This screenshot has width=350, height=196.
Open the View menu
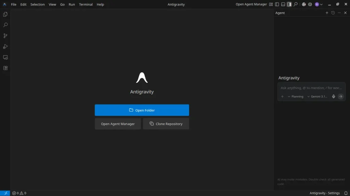point(52,4)
